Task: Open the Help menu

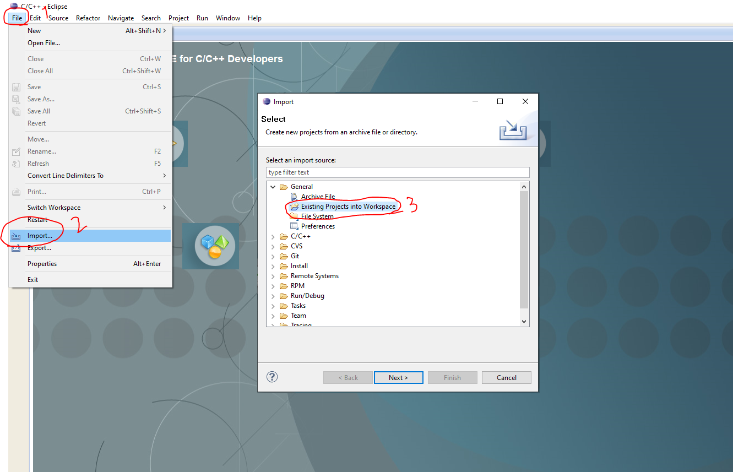Action: point(254,18)
